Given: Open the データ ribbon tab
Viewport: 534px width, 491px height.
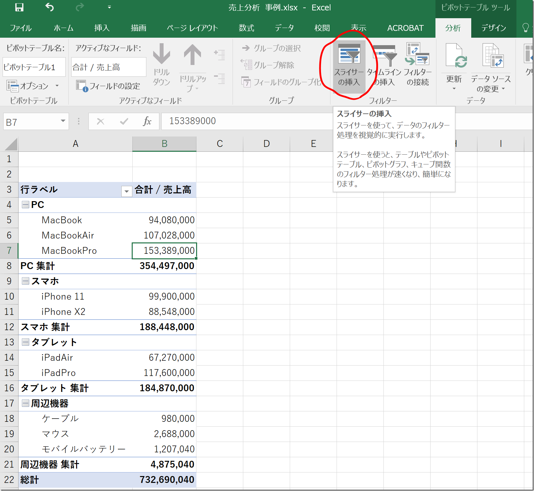Looking at the screenshot, I should click(284, 28).
